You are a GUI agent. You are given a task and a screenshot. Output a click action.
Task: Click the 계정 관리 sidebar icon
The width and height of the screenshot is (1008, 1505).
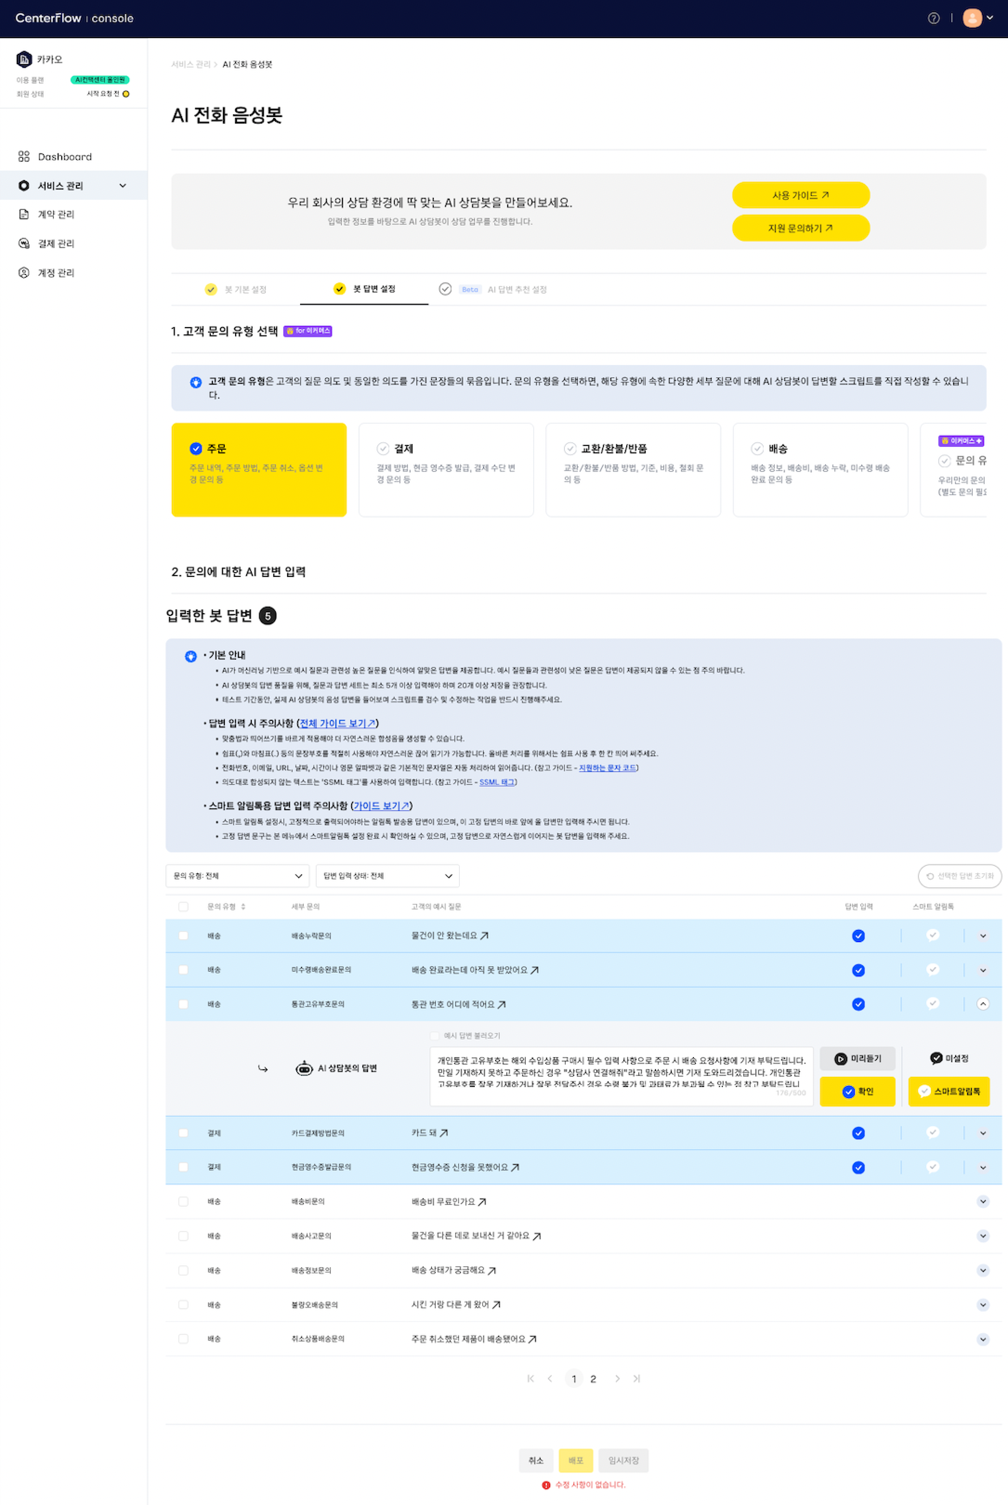[x=24, y=273]
